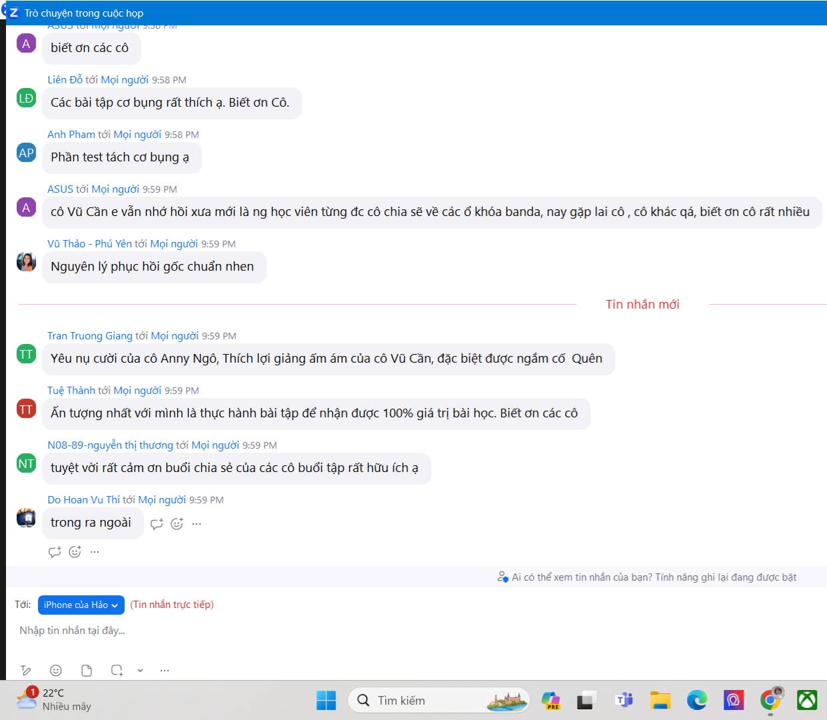The height and width of the screenshot is (720, 827).
Task: Click sender name 'Tran Truong Giang'
Action: tap(90, 335)
